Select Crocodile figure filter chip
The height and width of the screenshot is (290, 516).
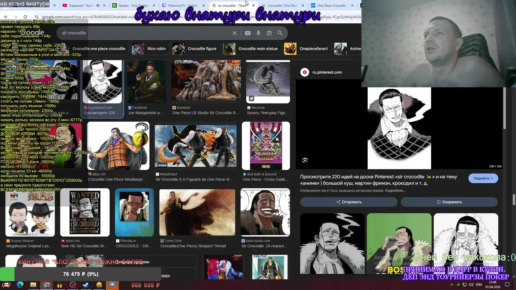pyautogui.click(x=196, y=49)
